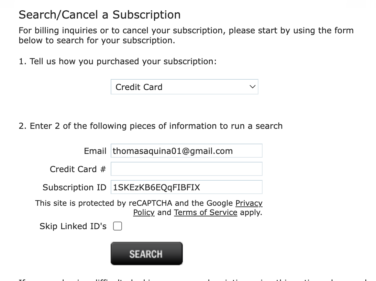Click the 'below to search for your subscription' line
376x281 pixels.
click(97, 40)
